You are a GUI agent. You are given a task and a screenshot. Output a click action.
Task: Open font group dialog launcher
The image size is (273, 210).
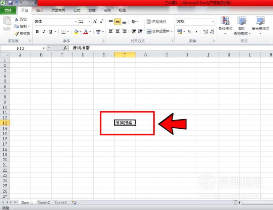pos(103,41)
